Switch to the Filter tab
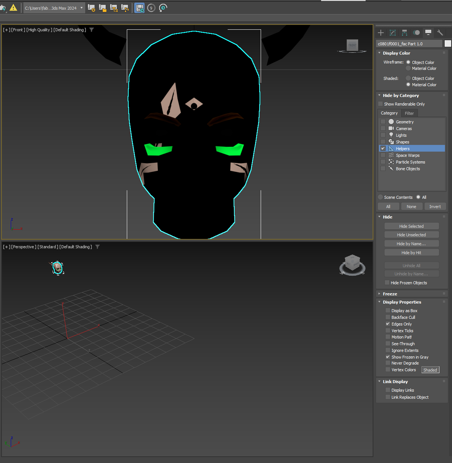The image size is (452, 463). (x=409, y=113)
